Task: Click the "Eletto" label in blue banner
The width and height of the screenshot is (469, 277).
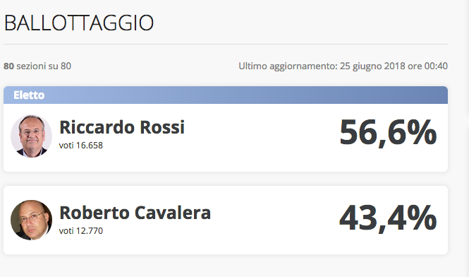Action: pyautogui.click(x=29, y=95)
